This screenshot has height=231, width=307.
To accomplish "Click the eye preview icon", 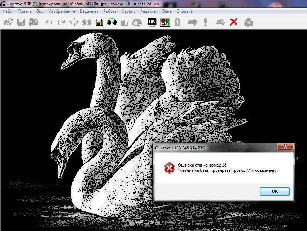I will point(137,22).
